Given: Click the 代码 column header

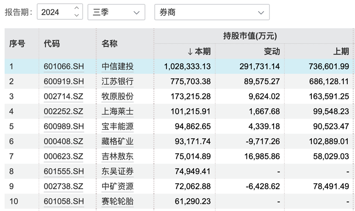Looking at the screenshot, I should tap(52, 44).
